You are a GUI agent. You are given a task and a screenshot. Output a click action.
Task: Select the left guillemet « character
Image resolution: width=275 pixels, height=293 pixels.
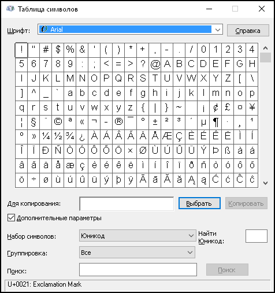[82, 123]
